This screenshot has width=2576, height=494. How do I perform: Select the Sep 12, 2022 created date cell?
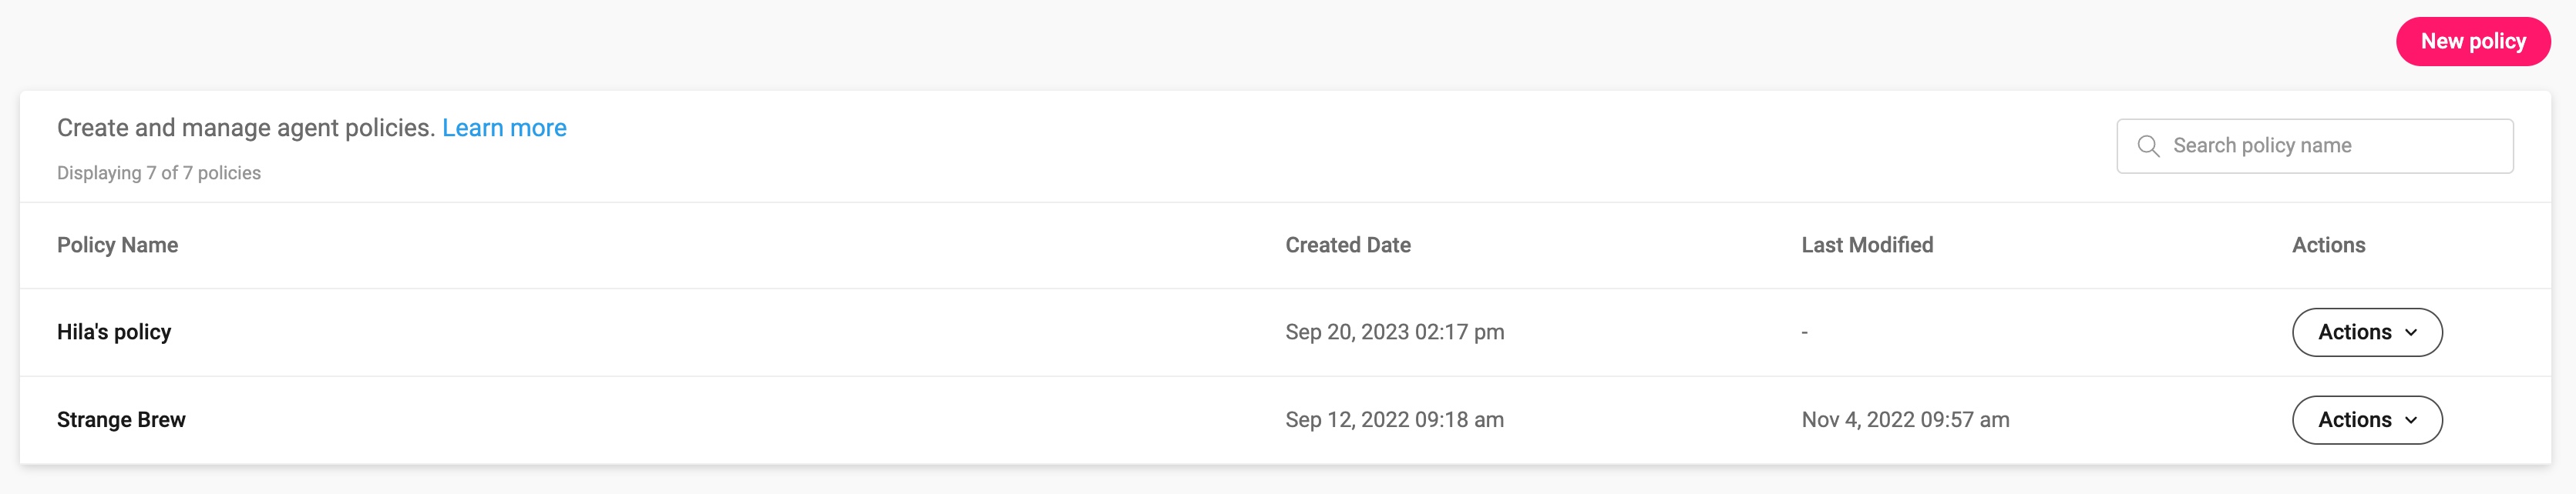1394,420
